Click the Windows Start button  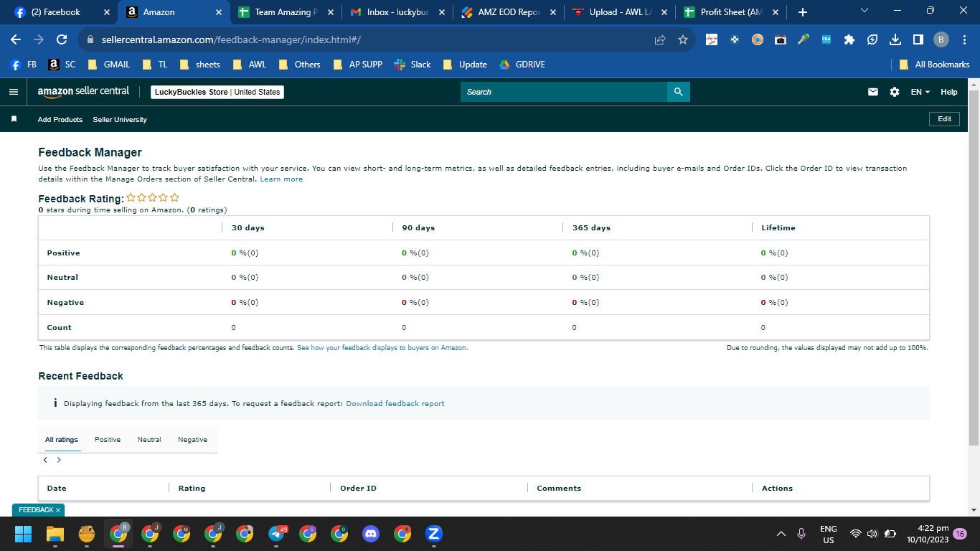24,534
